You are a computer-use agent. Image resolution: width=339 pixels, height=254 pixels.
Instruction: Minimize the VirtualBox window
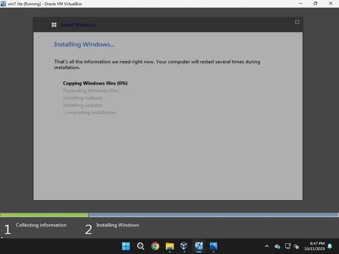301,3
